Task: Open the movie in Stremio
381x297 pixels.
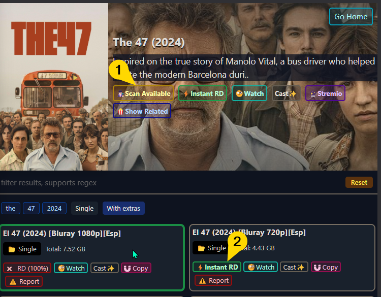Action: [325, 93]
